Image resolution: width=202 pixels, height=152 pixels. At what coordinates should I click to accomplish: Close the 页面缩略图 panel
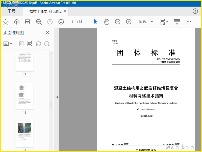click(x=47, y=33)
